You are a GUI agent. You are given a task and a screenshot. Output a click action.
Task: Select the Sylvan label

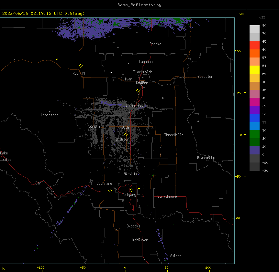click(x=126, y=79)
